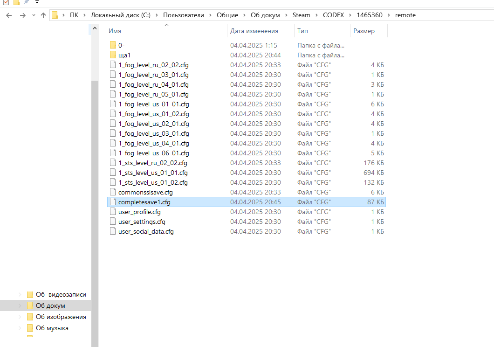This screenshot has height=347, width=494.
Task: Expand chevron after CODEX breadcrumb
Action: (x=350, y=15)
